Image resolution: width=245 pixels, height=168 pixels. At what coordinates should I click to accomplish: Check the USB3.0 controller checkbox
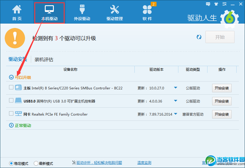(11, 100)
